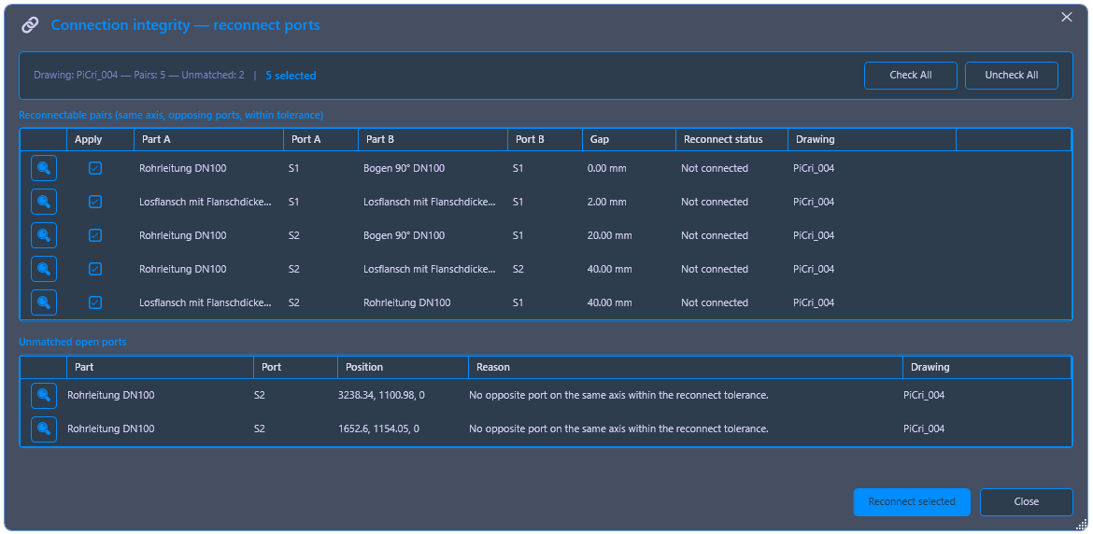Click the 'Unmatched open ports' heading
The image size is (1093, 534).
tap(73, 342)
